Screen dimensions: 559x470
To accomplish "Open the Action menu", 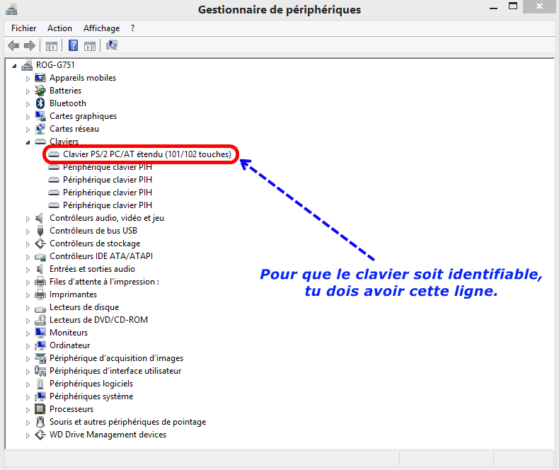I will point(59,28).
